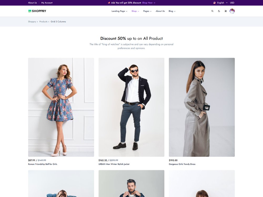This screenshot has height=197, width=263.
Task: Expand the Landing Page menu
Action: [119, 11]
